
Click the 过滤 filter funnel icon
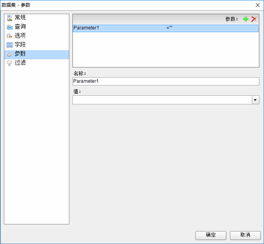pos(9,63)
